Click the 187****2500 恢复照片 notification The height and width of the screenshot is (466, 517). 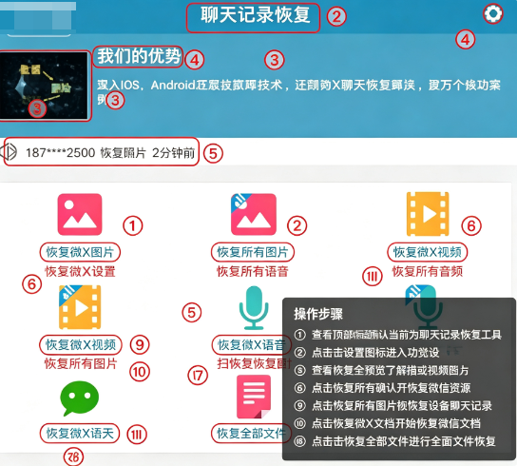click(102, 152)
